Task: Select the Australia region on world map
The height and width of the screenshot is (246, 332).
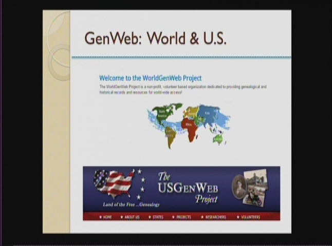Action: [218, 139]
